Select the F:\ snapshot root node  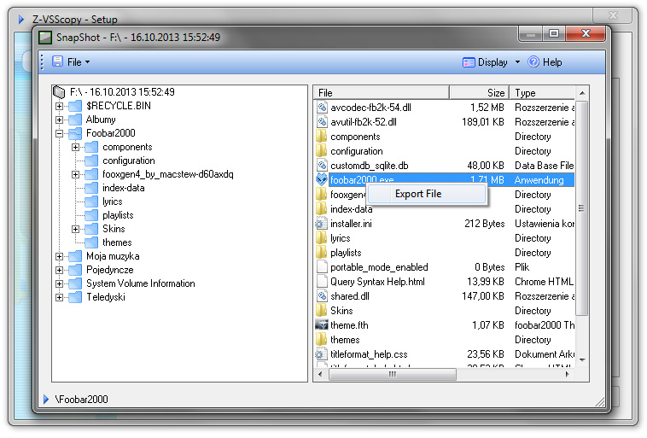tap(122, 91)
